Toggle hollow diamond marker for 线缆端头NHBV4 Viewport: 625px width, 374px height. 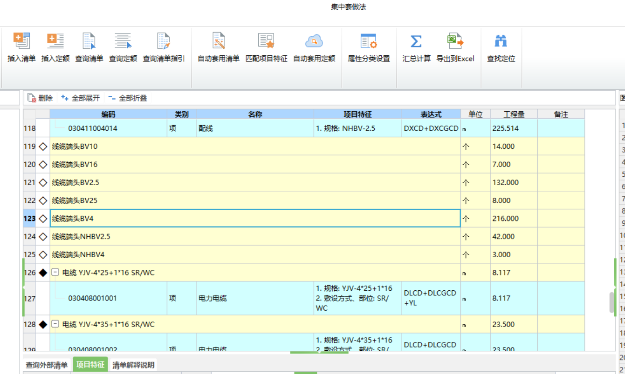click(x=43, y=255)
